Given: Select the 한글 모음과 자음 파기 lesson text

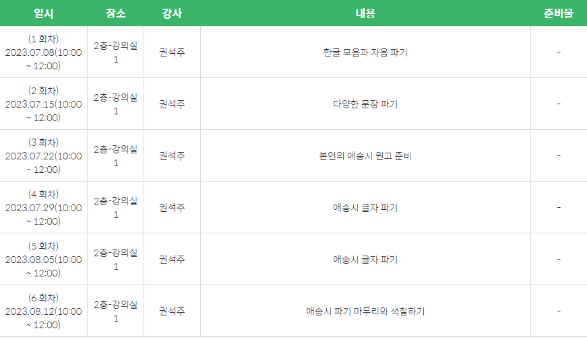Looking at the screenshot, I should (365, 52).
